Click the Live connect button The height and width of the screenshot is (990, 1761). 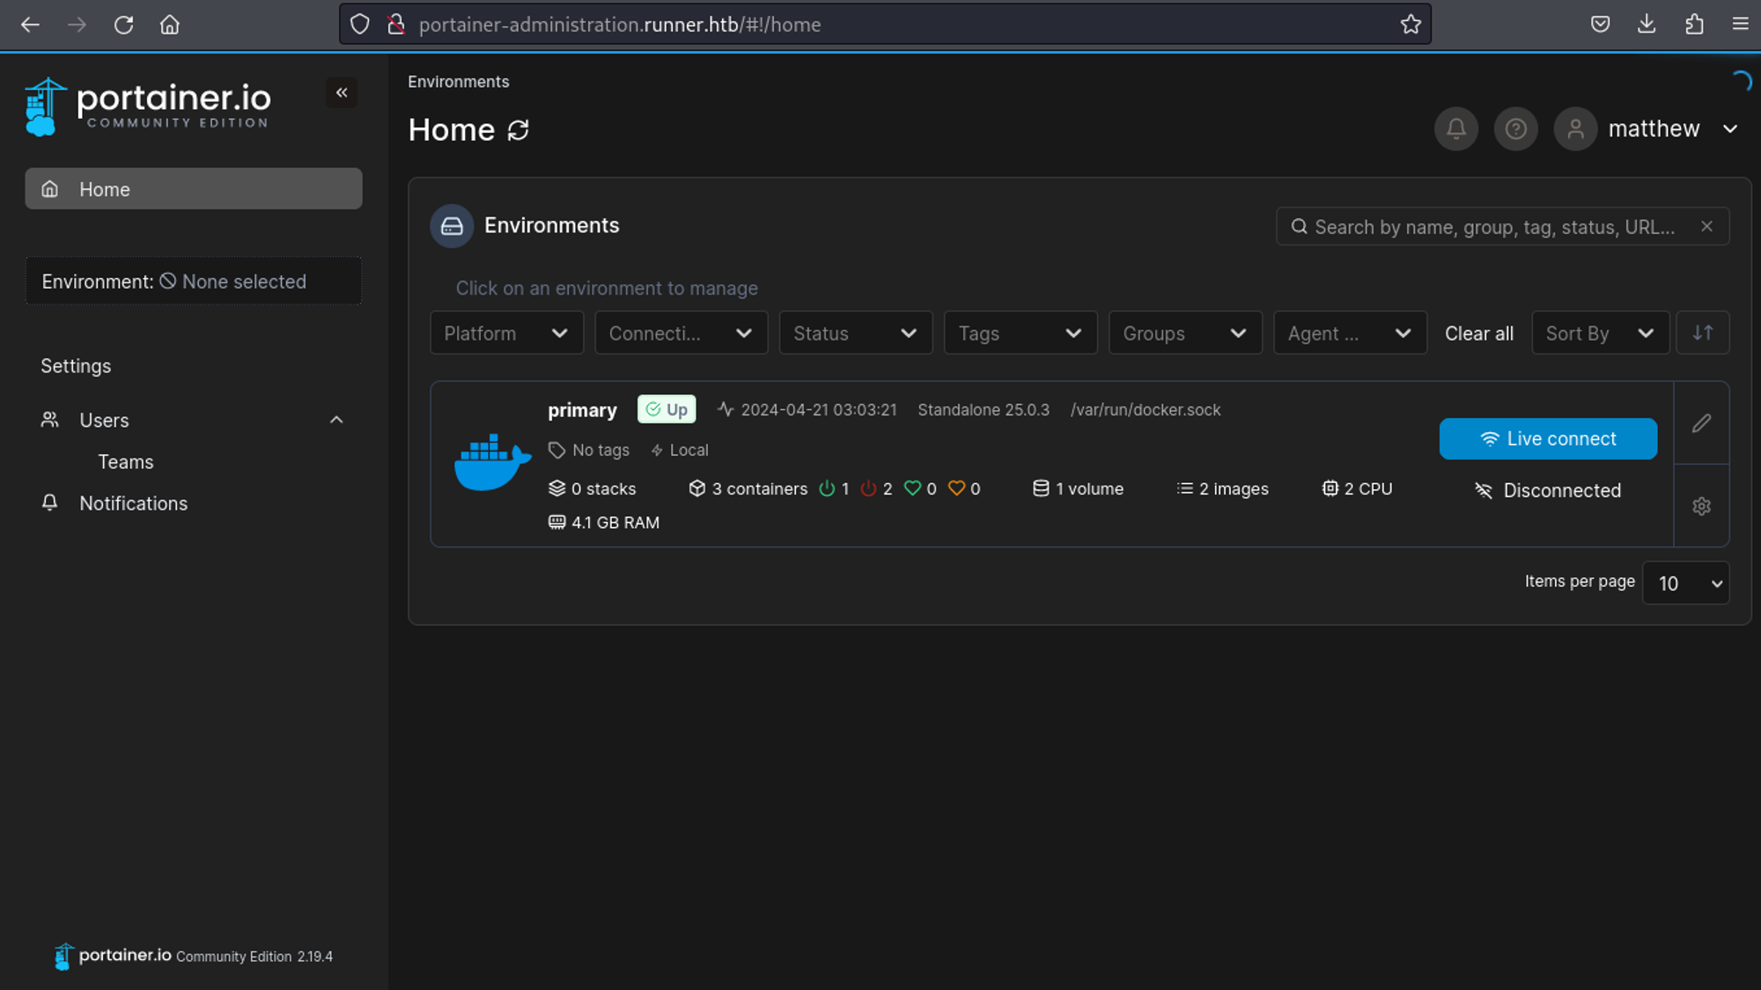[x=1548, y=438]
